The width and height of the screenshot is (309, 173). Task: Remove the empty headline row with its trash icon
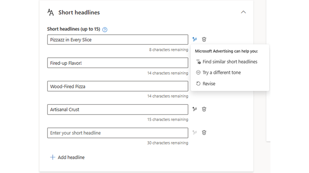[204, 132]
